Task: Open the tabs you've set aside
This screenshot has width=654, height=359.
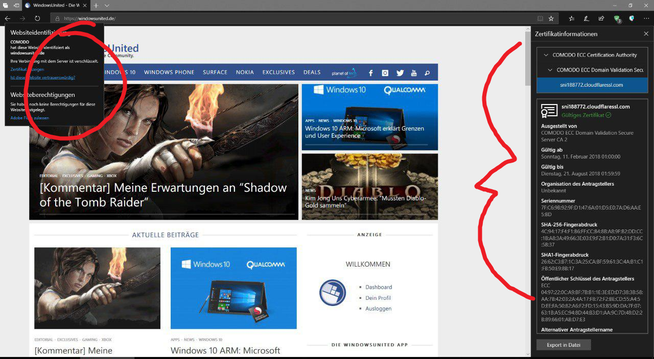Action: [6, 5]
